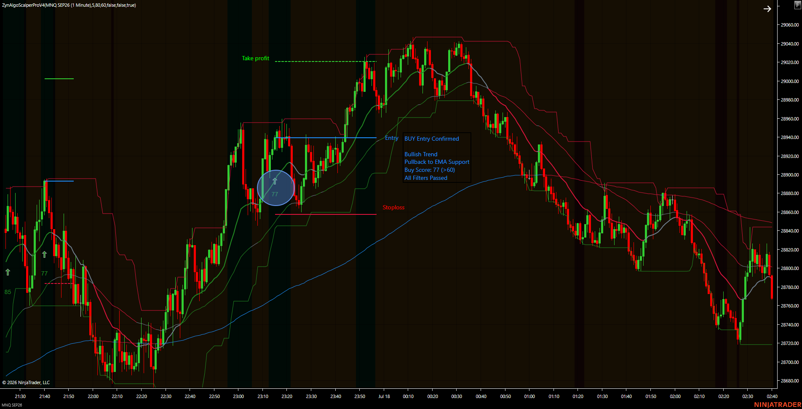Click the 29000.00 price axis label
Viewport: 802px width, 409px height.
tap(789, 81)
